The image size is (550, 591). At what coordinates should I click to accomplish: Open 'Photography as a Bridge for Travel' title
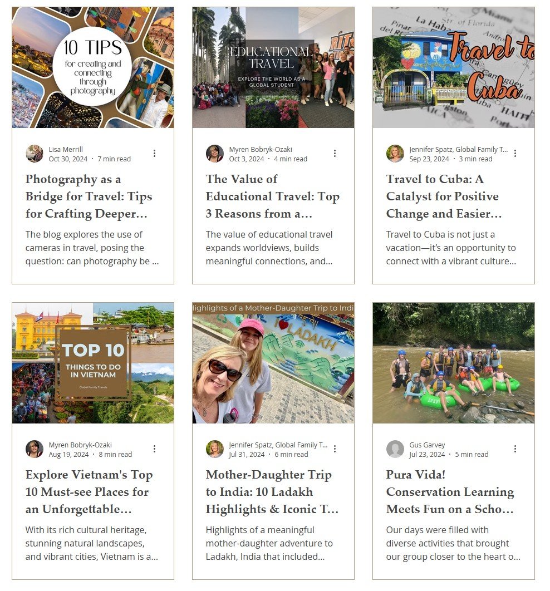pyautogui.click(x=89, y=196)
